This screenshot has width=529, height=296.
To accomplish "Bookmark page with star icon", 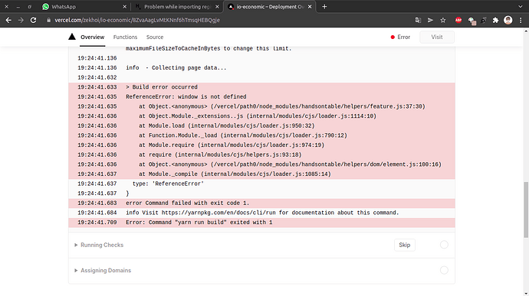I will tap(443, 20).
